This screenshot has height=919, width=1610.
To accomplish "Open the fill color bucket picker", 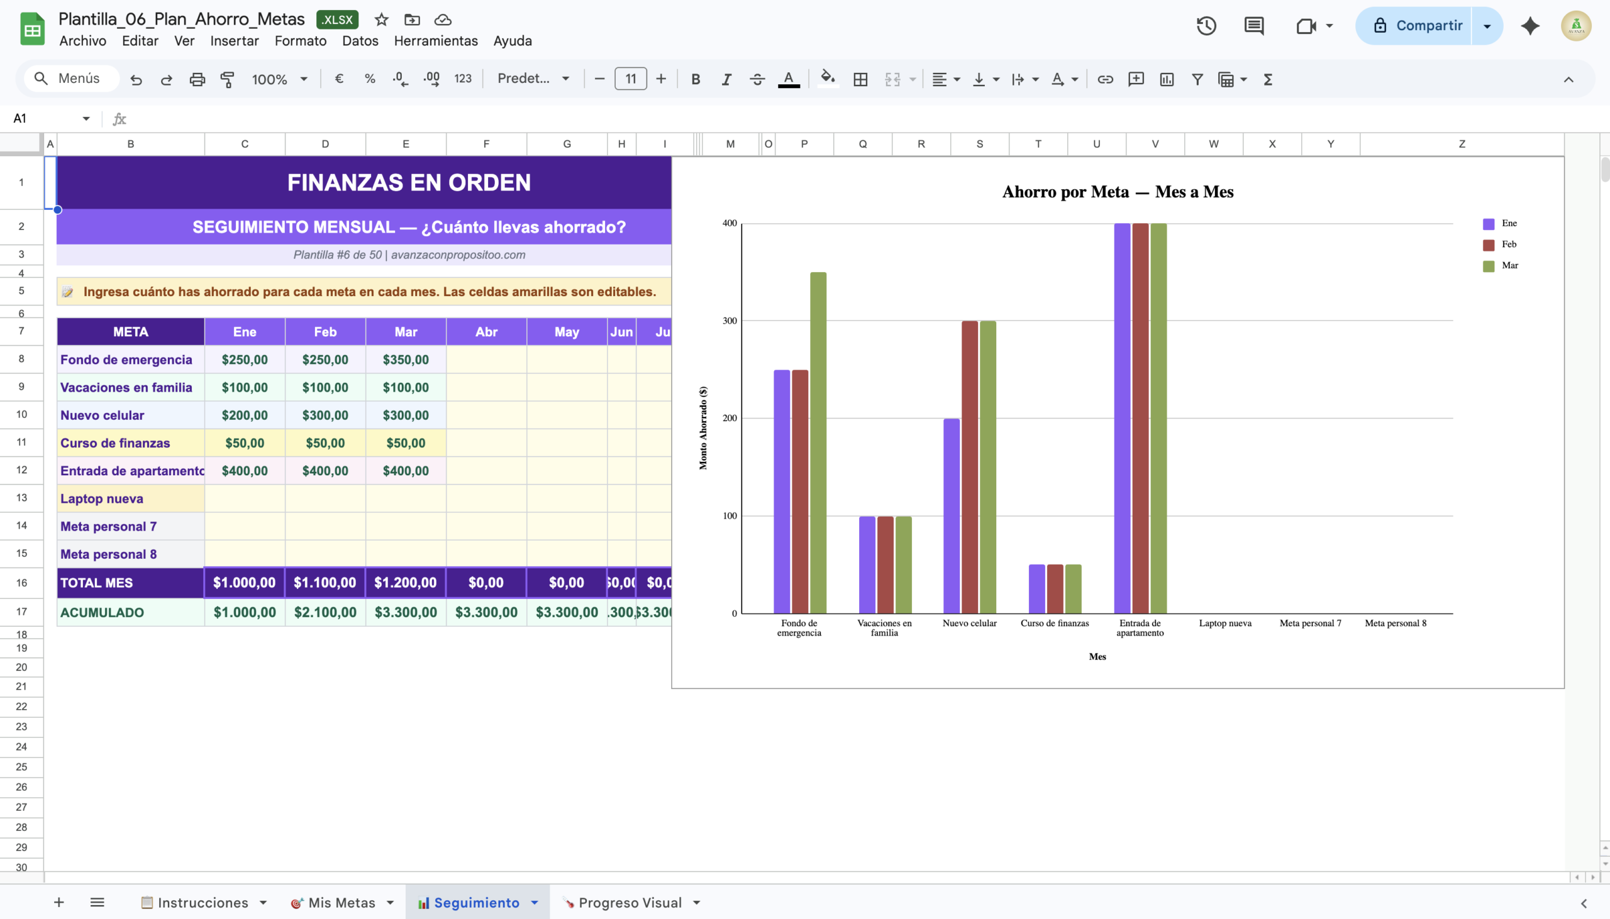I will pos(827,79).
